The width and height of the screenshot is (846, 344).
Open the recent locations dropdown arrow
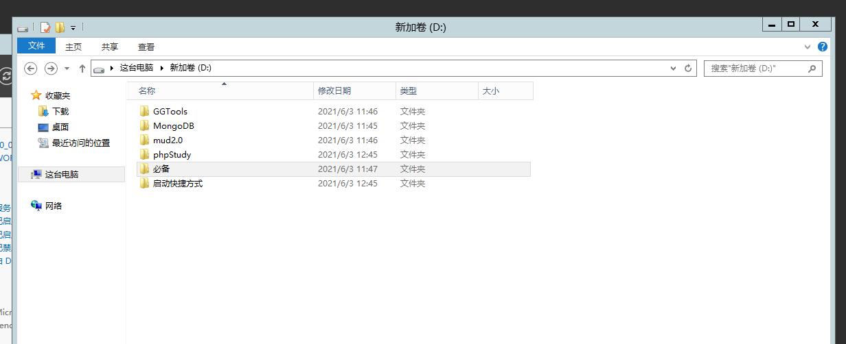coord(67,69)
